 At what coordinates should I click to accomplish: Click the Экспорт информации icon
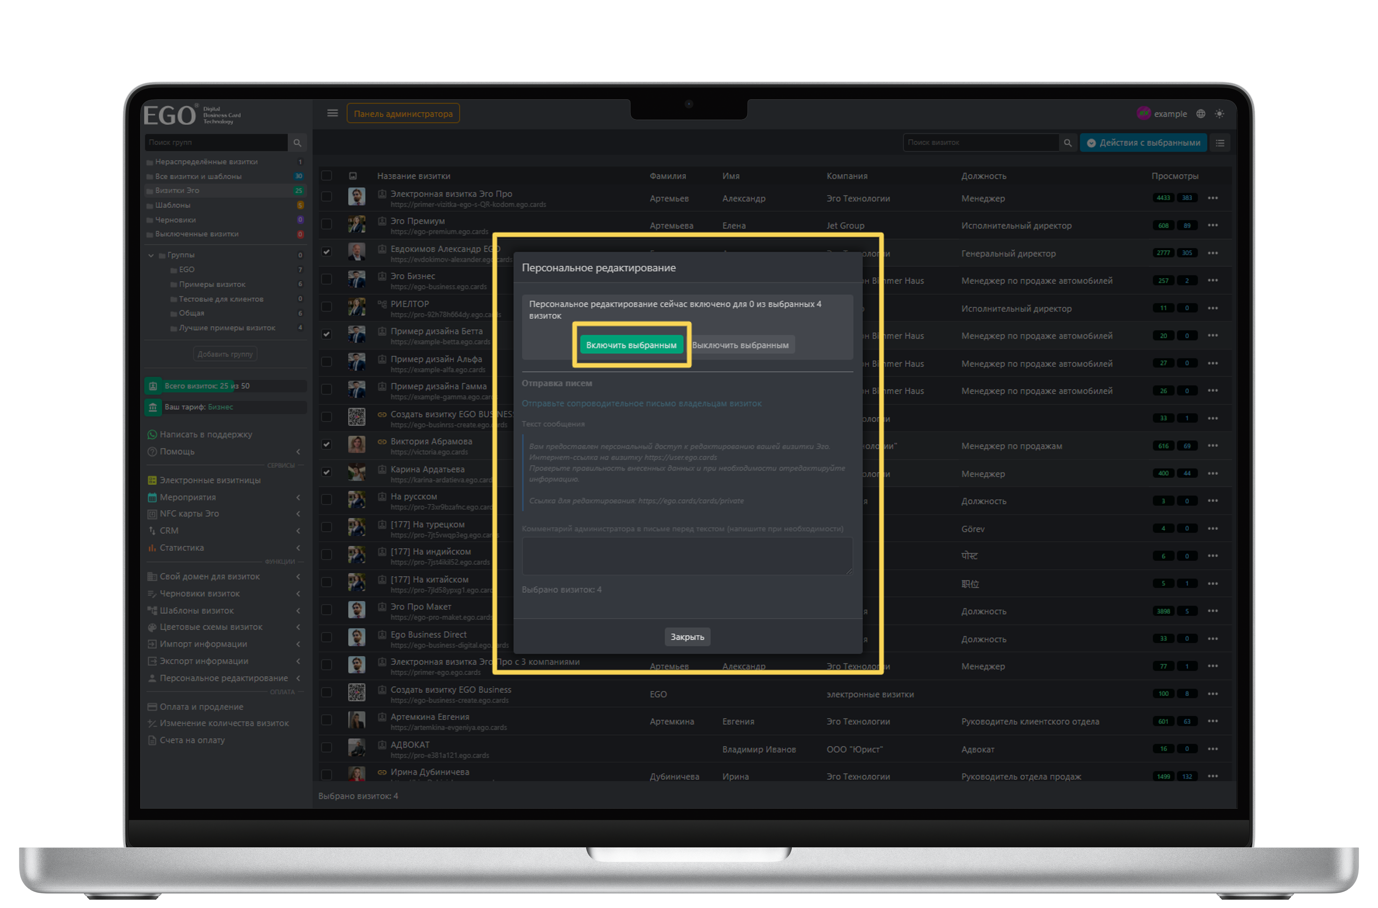tap(152, 661)
